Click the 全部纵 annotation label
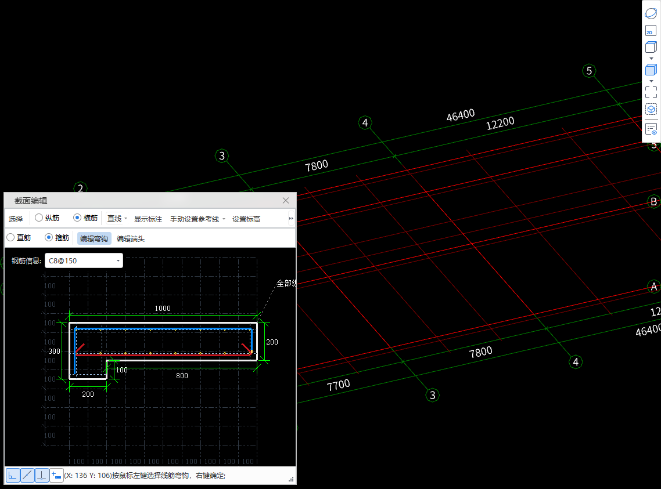Image resolution: width=661 pixels, height=489 pixels. [x=286, y=283]
